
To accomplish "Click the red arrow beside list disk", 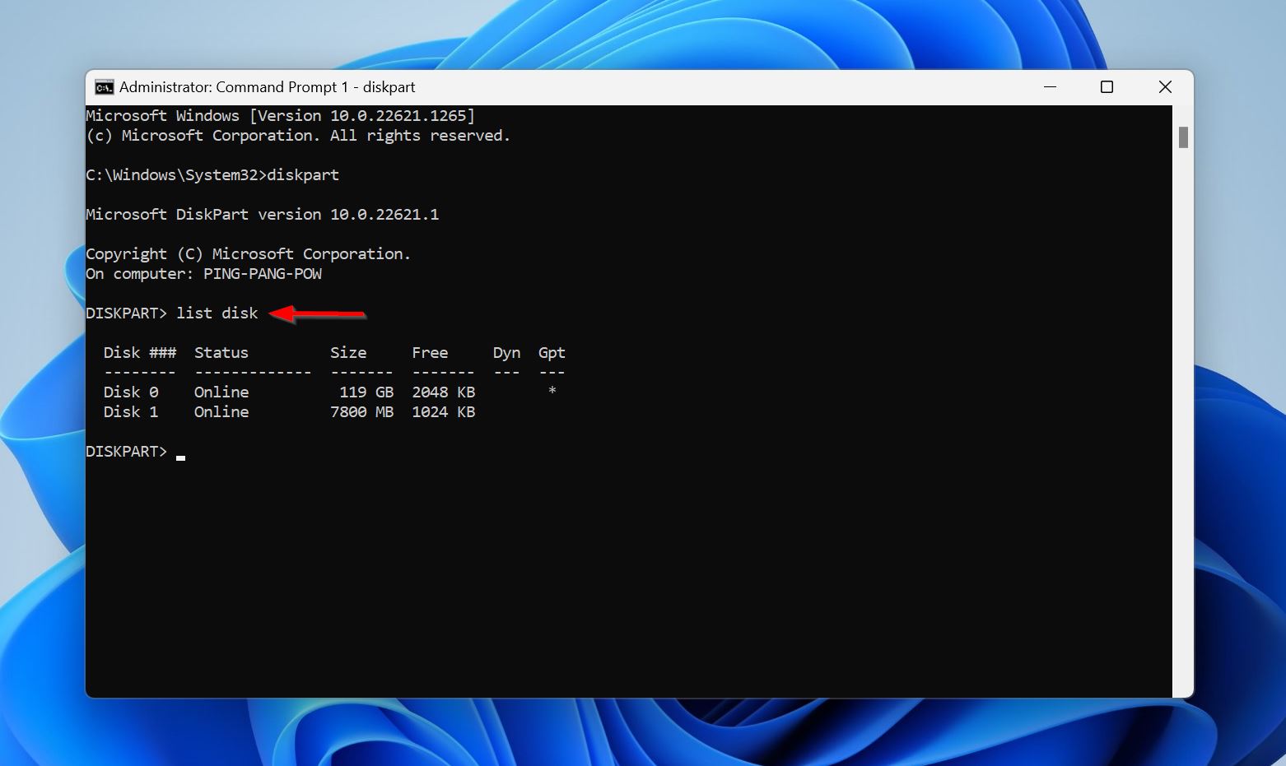I will [317, 313].
